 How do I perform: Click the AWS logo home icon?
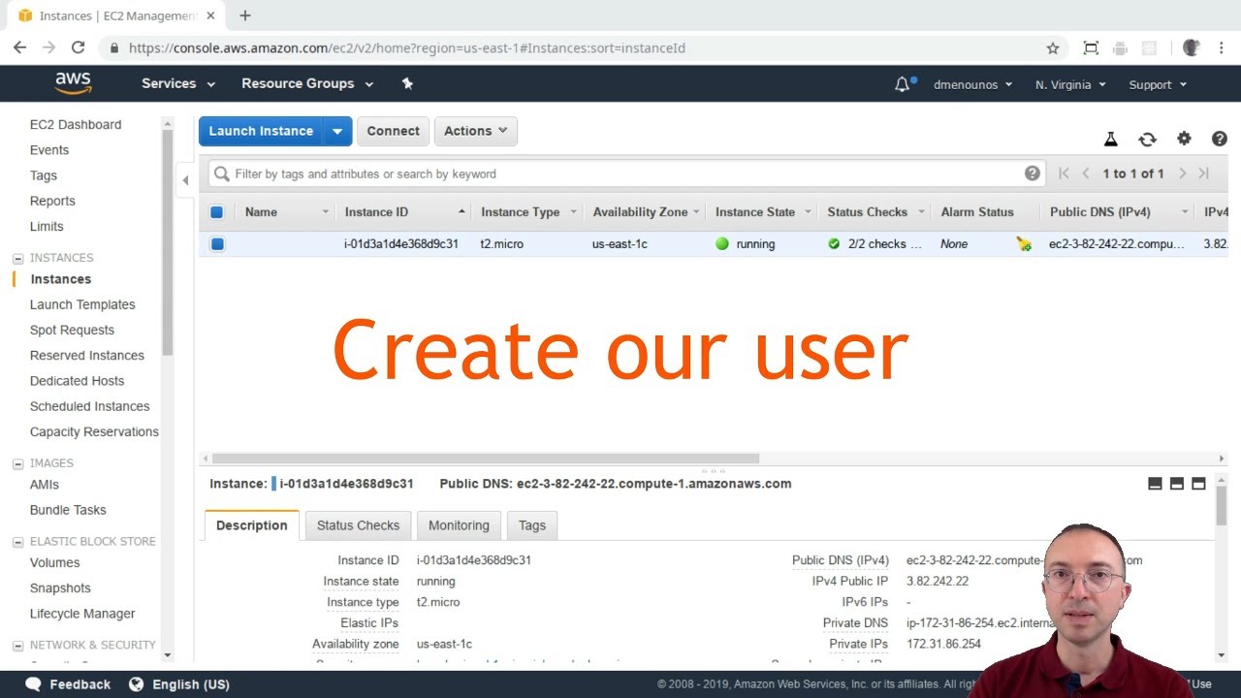tap(73, 83)
